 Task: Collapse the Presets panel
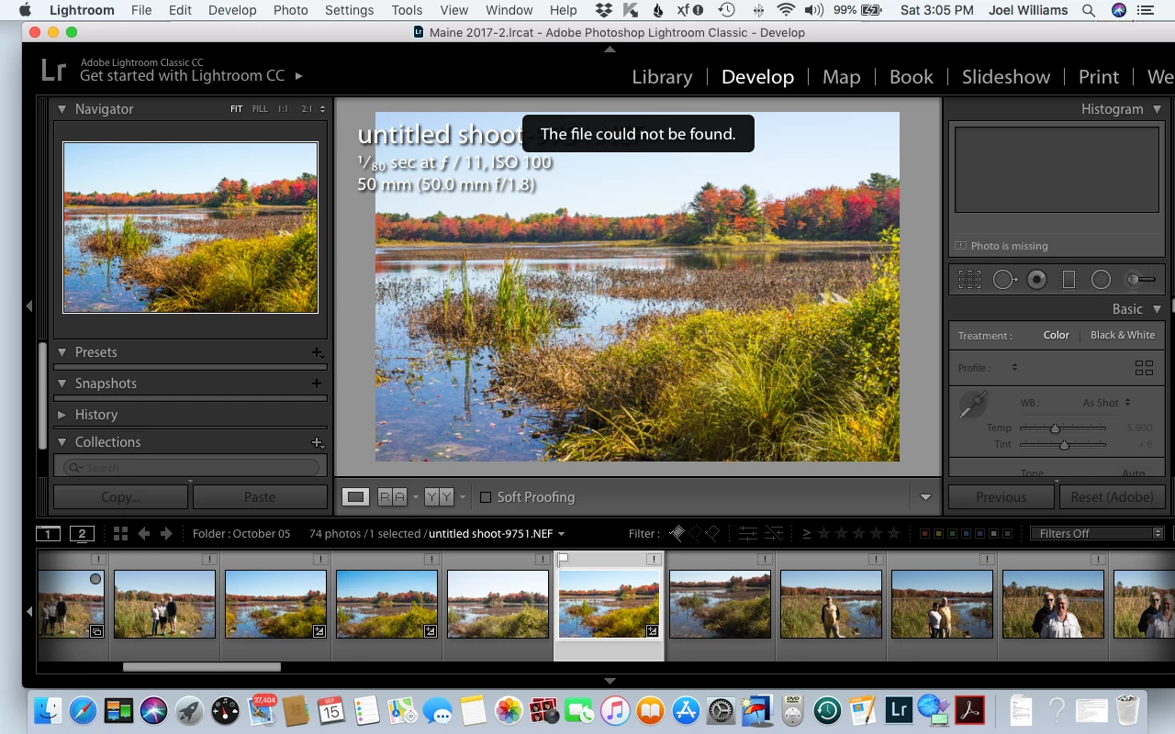pos(62,352)
